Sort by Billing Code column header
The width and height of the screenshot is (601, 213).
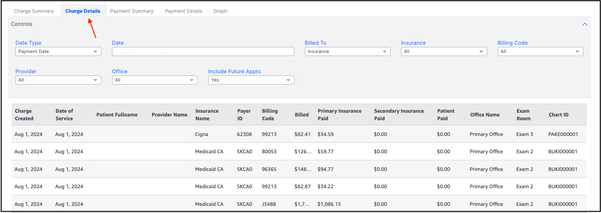(270, 115)
